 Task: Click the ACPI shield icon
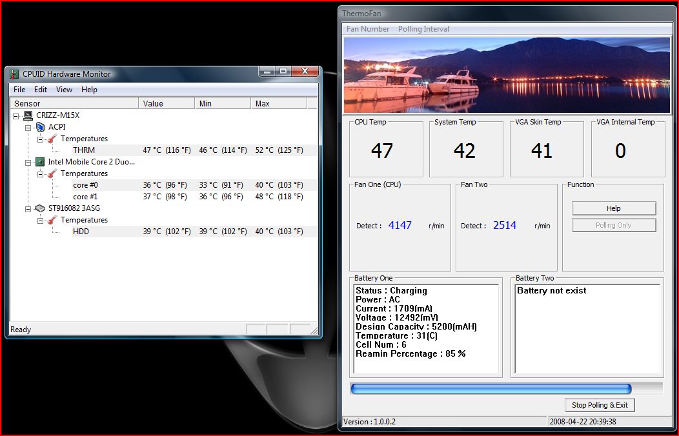click(x=40, y=127)
